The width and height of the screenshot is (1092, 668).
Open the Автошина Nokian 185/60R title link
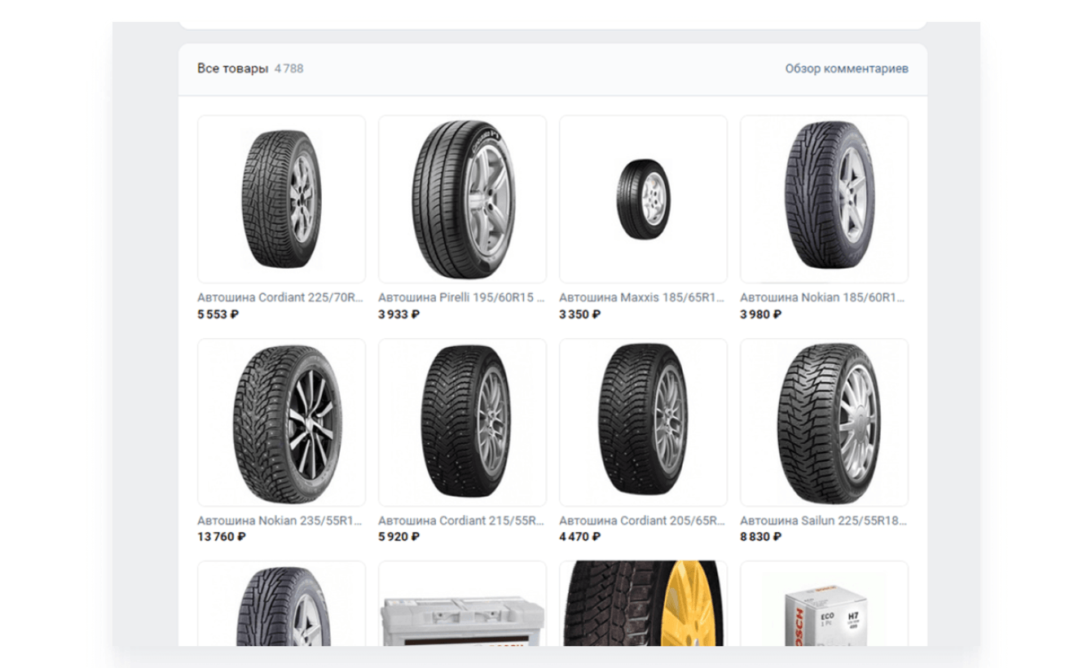(x=823, y=298)
